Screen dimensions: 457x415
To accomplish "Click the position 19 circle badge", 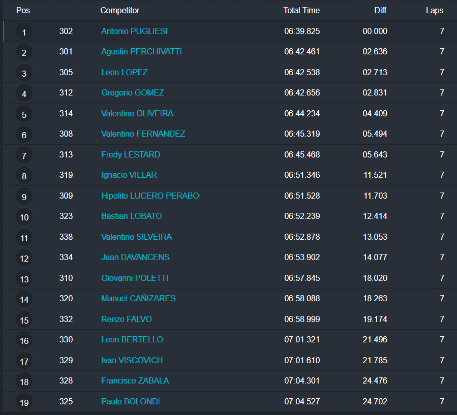I will pyautogui.click(x=24, y=403).
